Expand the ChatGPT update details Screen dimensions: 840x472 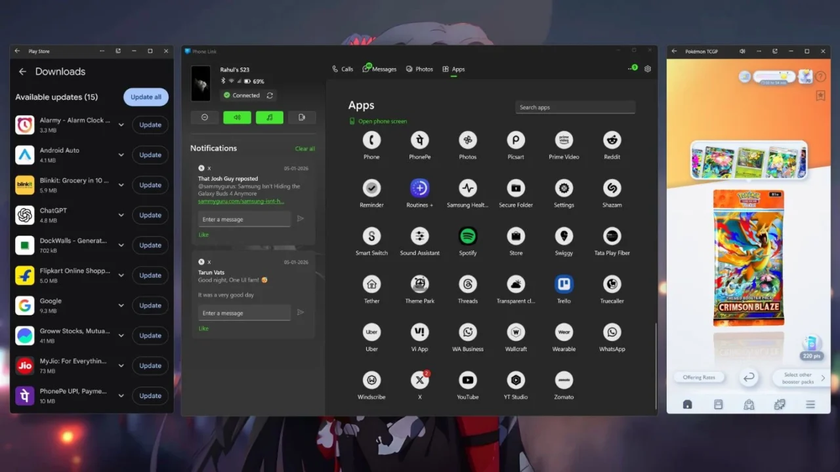coord(121,215)
